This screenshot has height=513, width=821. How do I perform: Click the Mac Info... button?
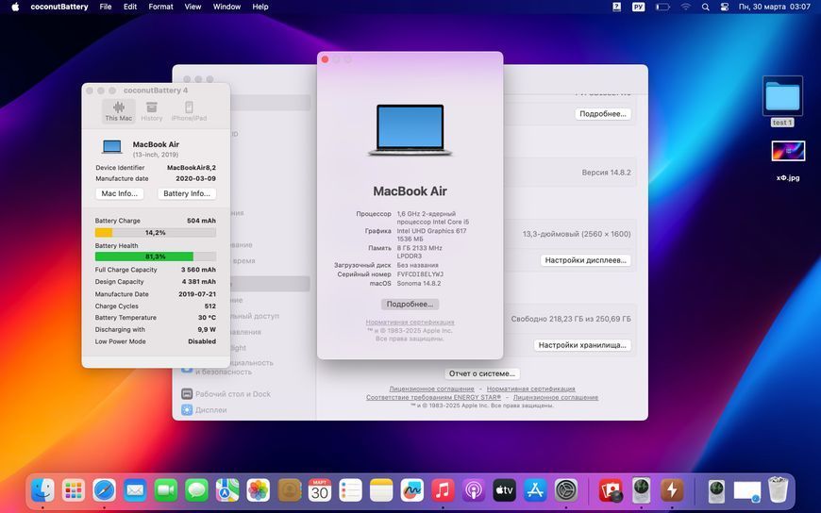click(120, 193)
